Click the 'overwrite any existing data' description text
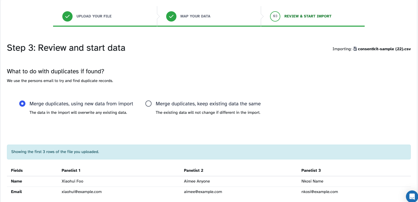Viewport: 418px width, 202px height. (x=78, y=113)
